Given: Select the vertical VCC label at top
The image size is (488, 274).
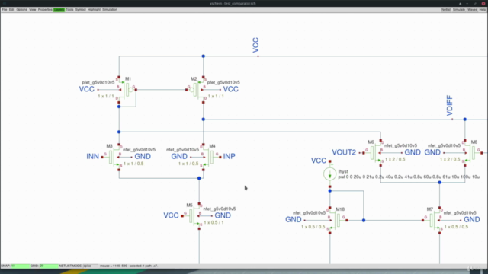Looking at the screenshot, I should coord(255,45).
